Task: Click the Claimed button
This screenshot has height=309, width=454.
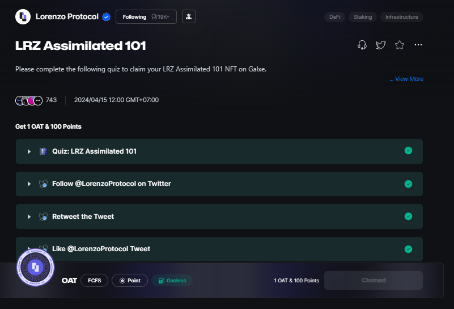Action: click(374, 280)
